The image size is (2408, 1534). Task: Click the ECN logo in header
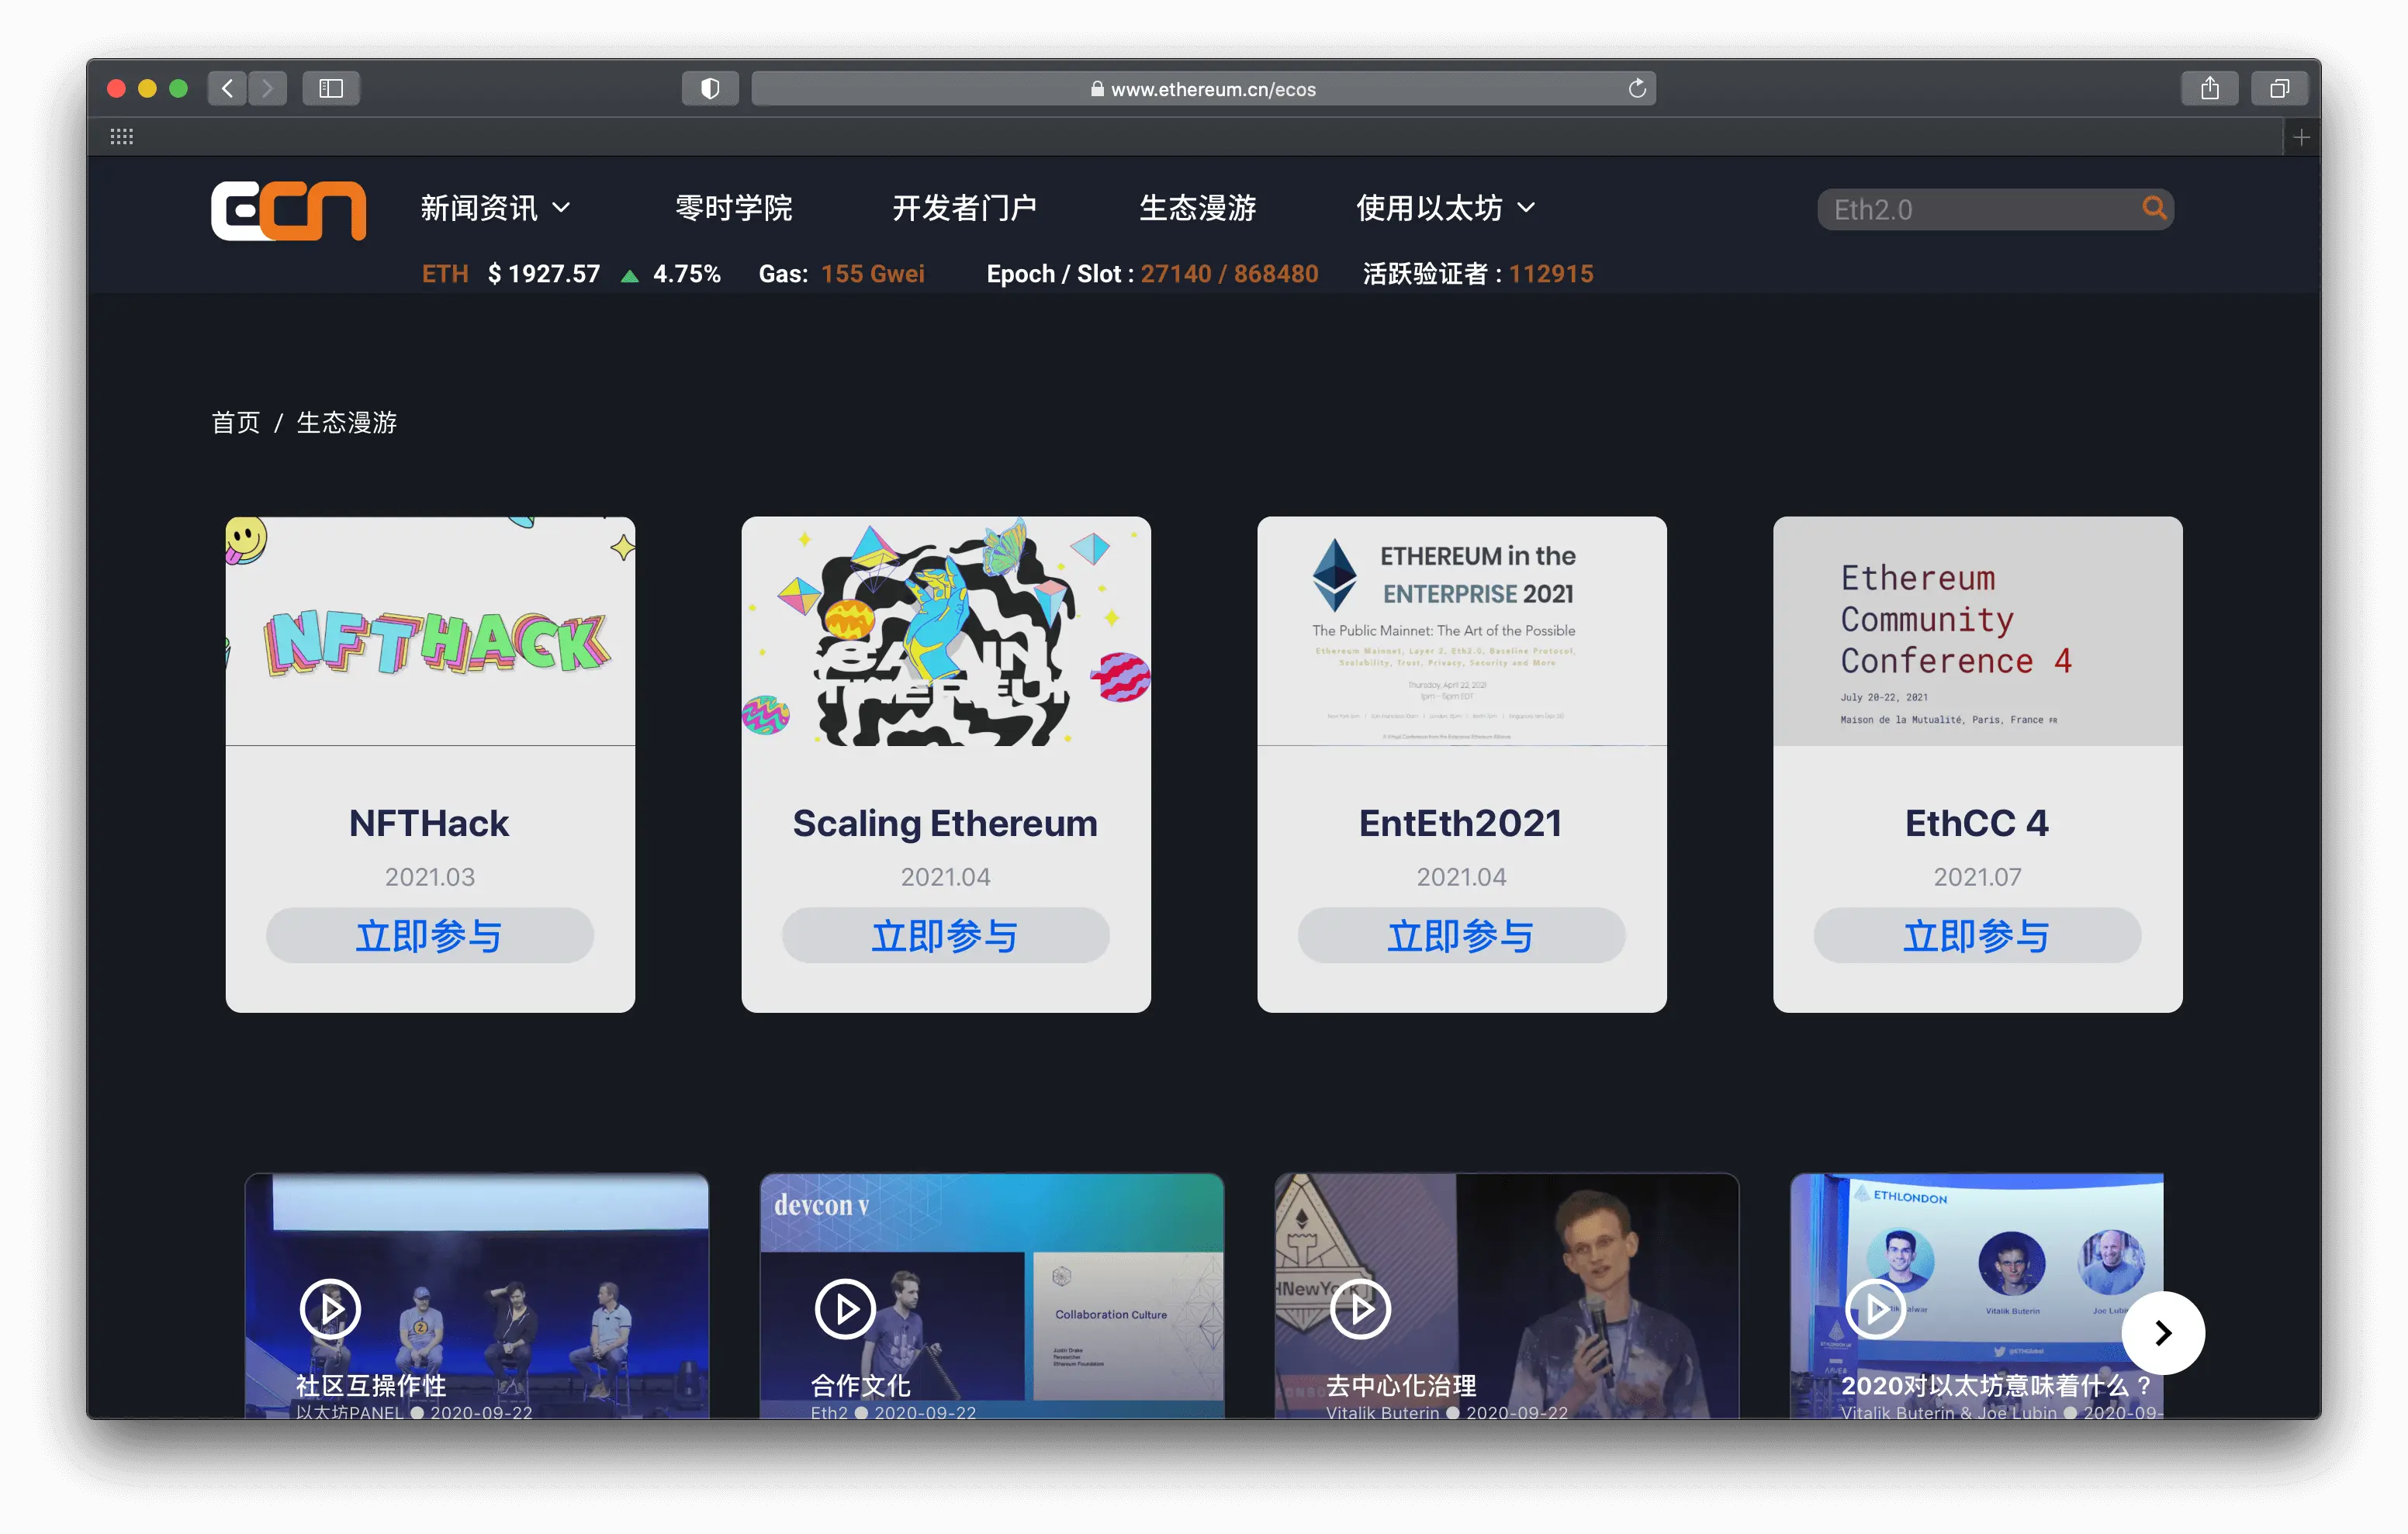288,209
